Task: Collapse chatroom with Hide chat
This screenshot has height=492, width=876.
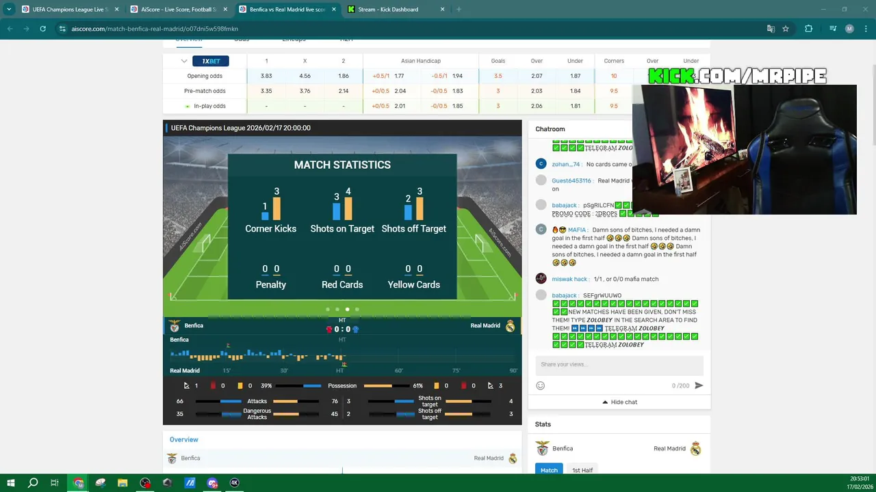Action: click(x=619, y=402)
